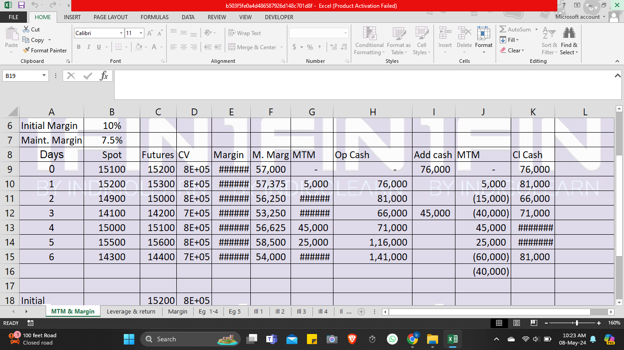This screenshot has height=350, width=624.
Task: Click the zoom in plus on zoom slider
Action: [599, 323]
